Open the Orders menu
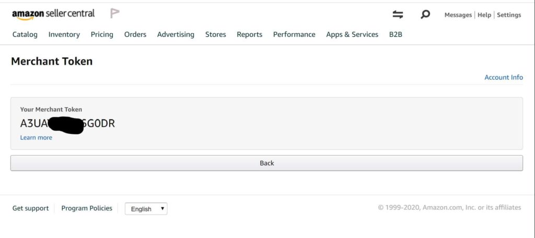 (x=135, y=34)
